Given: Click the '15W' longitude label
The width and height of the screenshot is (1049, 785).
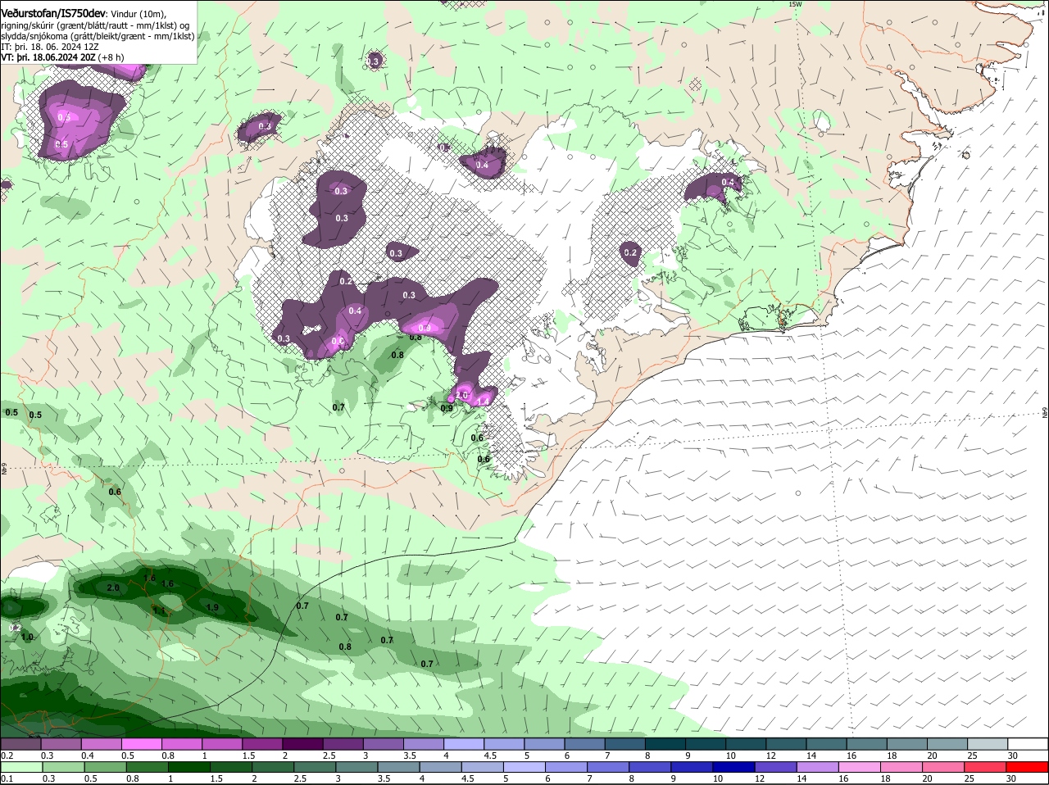Looking at the screenshot, I should (x=794, y=4).
